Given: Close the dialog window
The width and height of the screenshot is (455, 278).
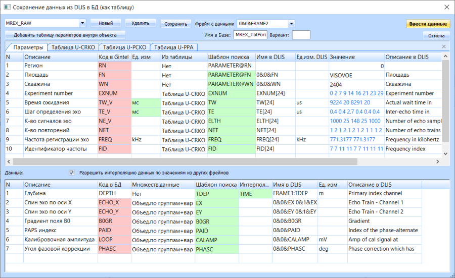Looking at the screenshot, I should point(446,7).
